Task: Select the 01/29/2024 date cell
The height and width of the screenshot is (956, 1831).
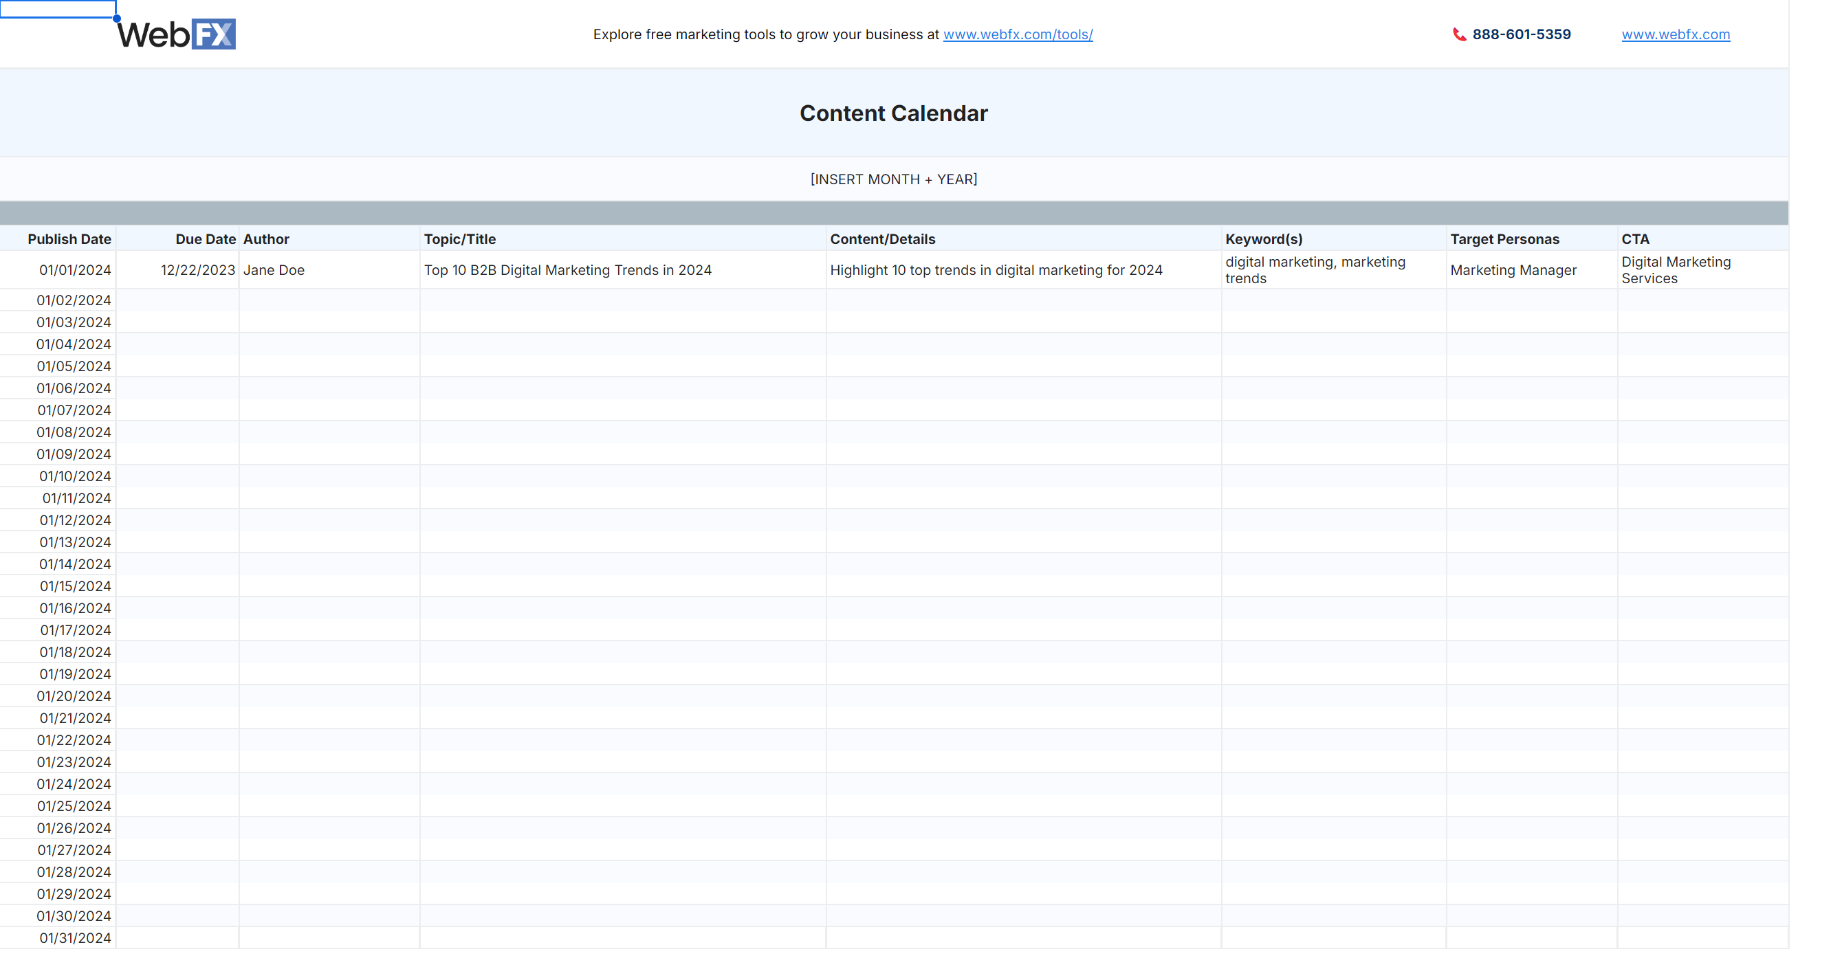Action: coord(58,894)
